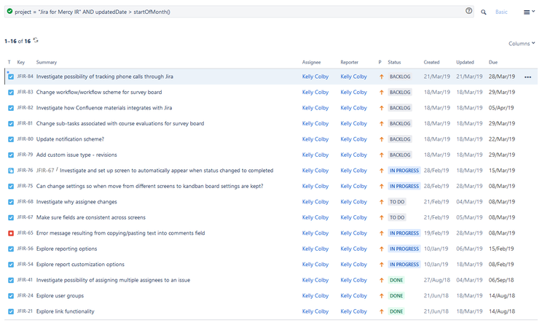Open 'Investigate how Confluence materials integrates with Jira'
Viewport: 542px width, 323px height.
(x=104, y=108)
